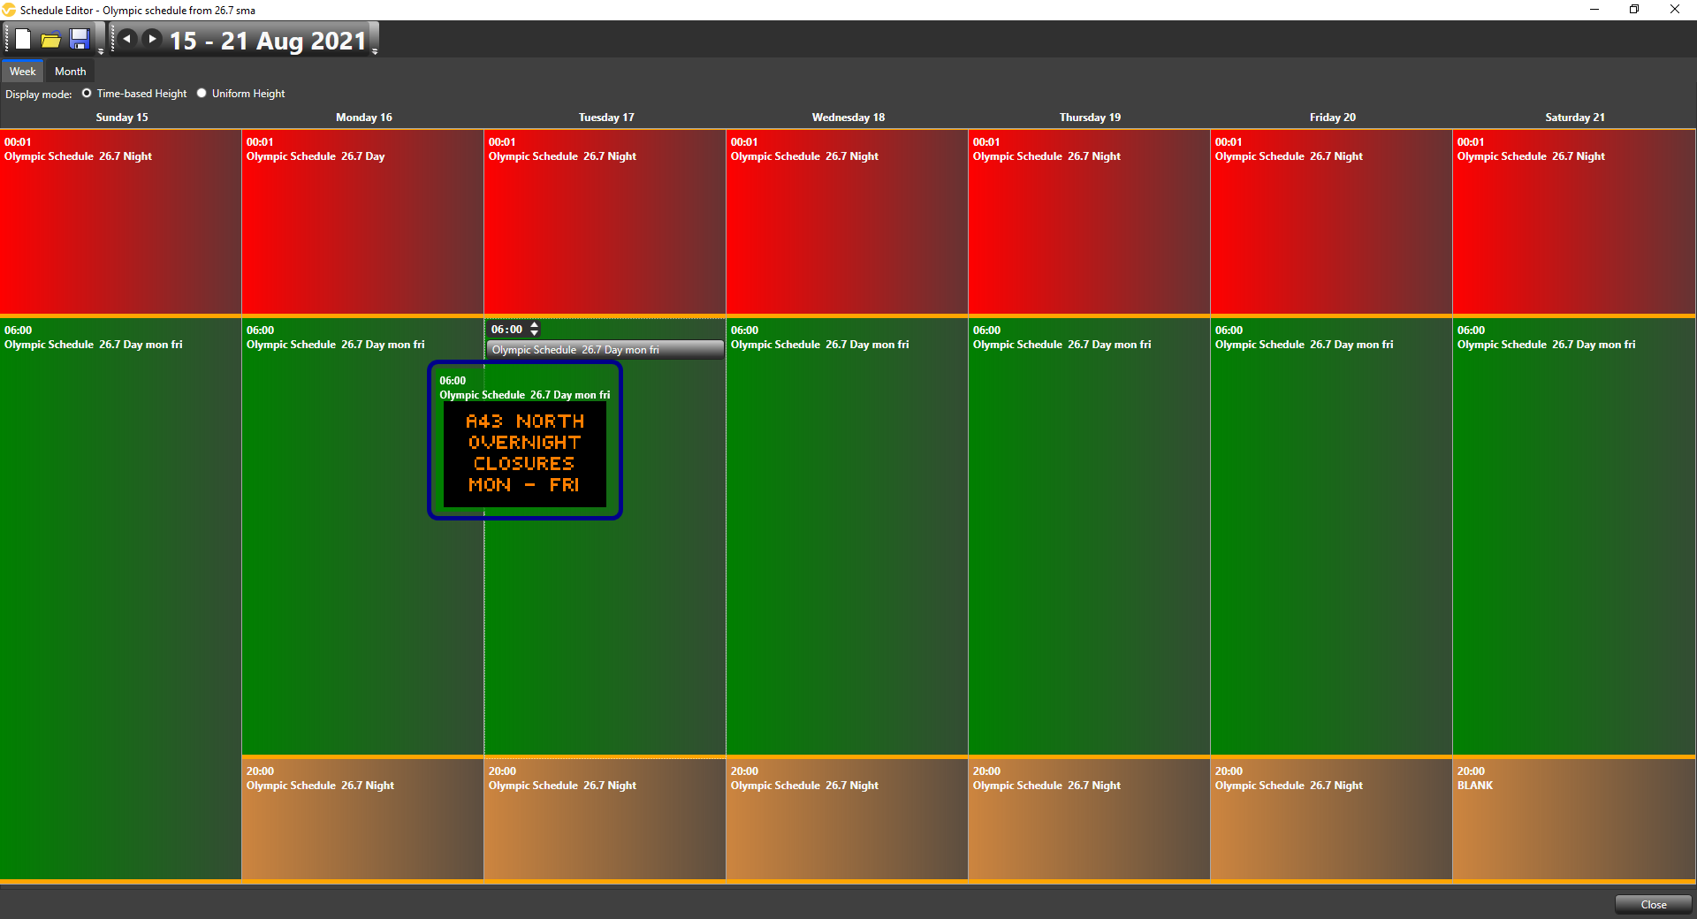Select Uniform Height display mode
This screenshot has height=919, width=1697.
[x=202, y=94]
